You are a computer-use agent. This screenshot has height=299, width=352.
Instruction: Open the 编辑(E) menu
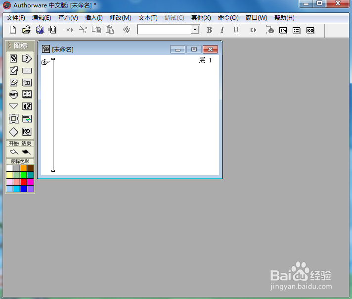coord(42,18)
